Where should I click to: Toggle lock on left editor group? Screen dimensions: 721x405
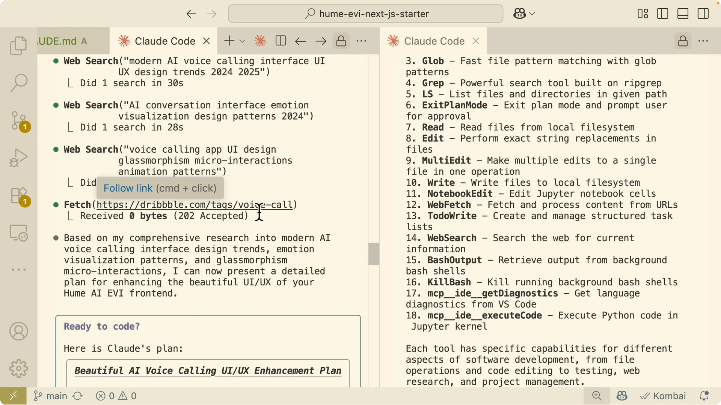341,41
